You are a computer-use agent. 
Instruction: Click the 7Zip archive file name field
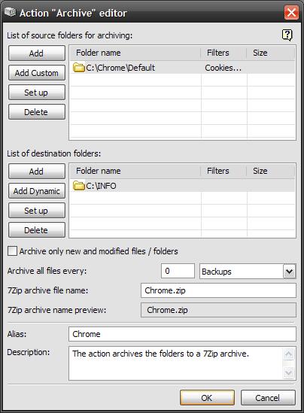(218, 290)
